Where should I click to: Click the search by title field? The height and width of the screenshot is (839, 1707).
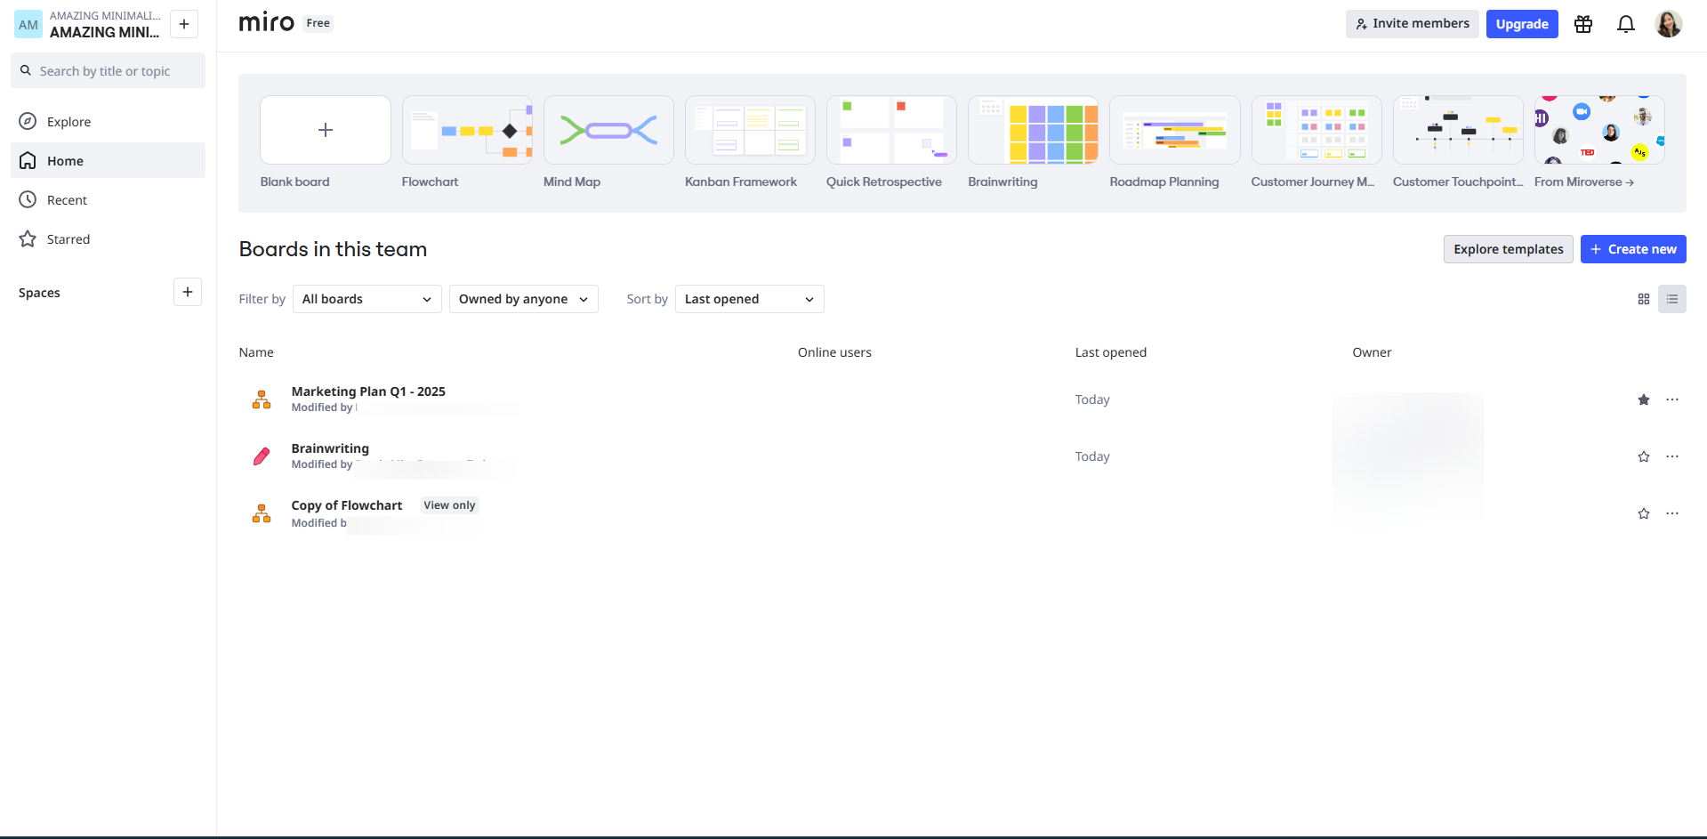(x=108, y=70)
